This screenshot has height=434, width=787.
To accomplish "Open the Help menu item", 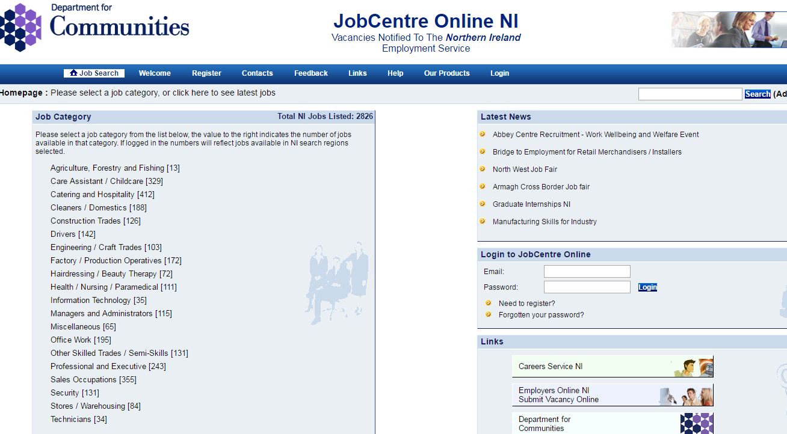I will [x=395, y=73].
